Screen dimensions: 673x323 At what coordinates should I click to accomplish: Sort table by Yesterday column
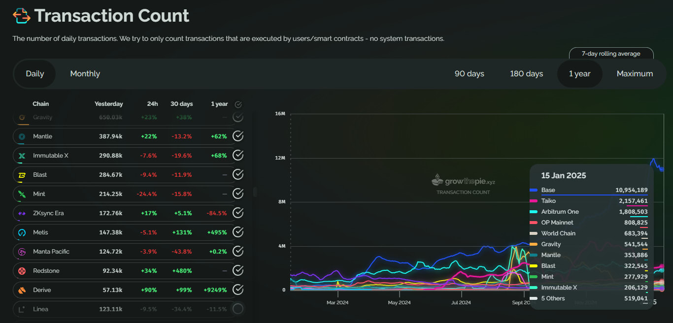click(x=108, y=104)
